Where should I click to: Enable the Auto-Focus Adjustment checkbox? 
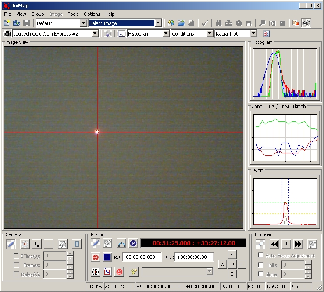tap(261, 256)
